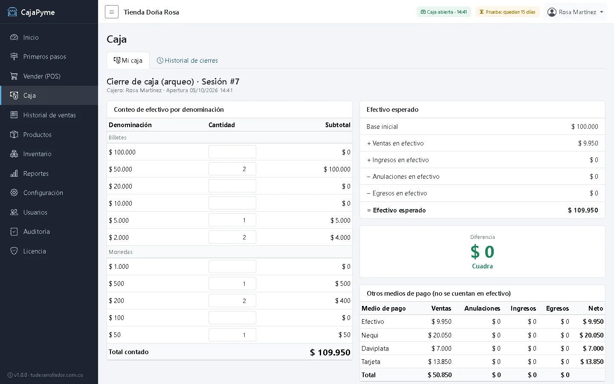Focus the $ 100 coin quantity field
Screen dimensions: 614x384
(232, 317)
